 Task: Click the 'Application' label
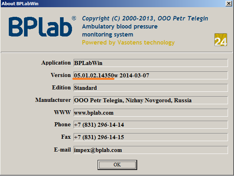coord(56,63)
